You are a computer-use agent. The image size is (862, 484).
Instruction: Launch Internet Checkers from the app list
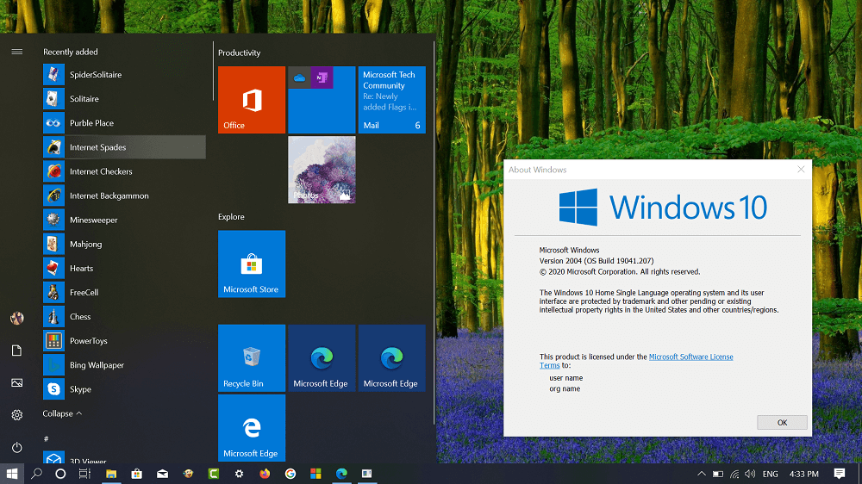(124, 171)
